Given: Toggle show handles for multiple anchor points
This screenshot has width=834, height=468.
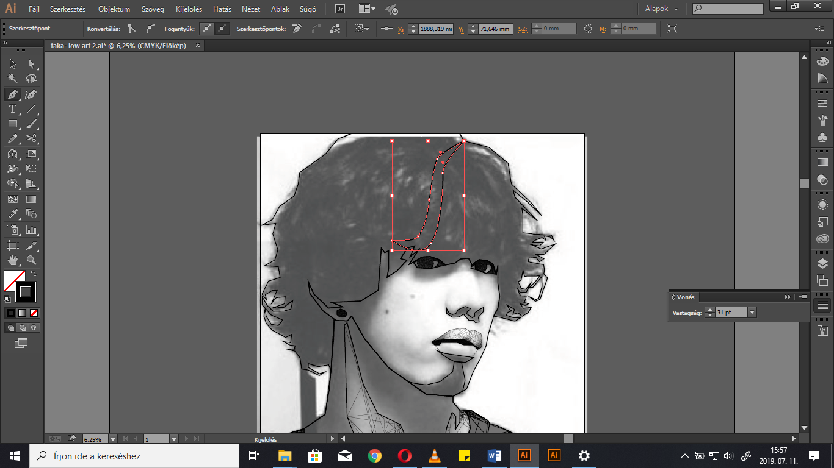Looking at the screenshot, I should tap(208, 29).
